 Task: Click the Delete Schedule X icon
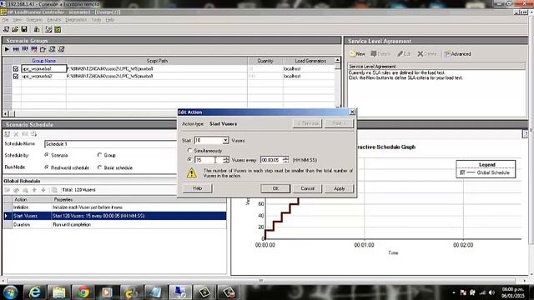[16, 134]
